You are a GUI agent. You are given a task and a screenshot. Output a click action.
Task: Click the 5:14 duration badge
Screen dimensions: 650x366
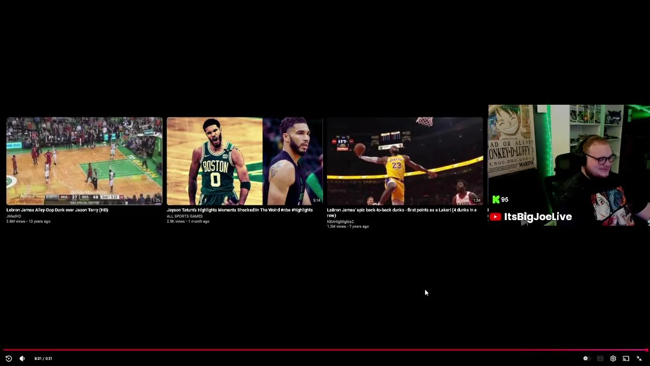[x=317, y=200]
